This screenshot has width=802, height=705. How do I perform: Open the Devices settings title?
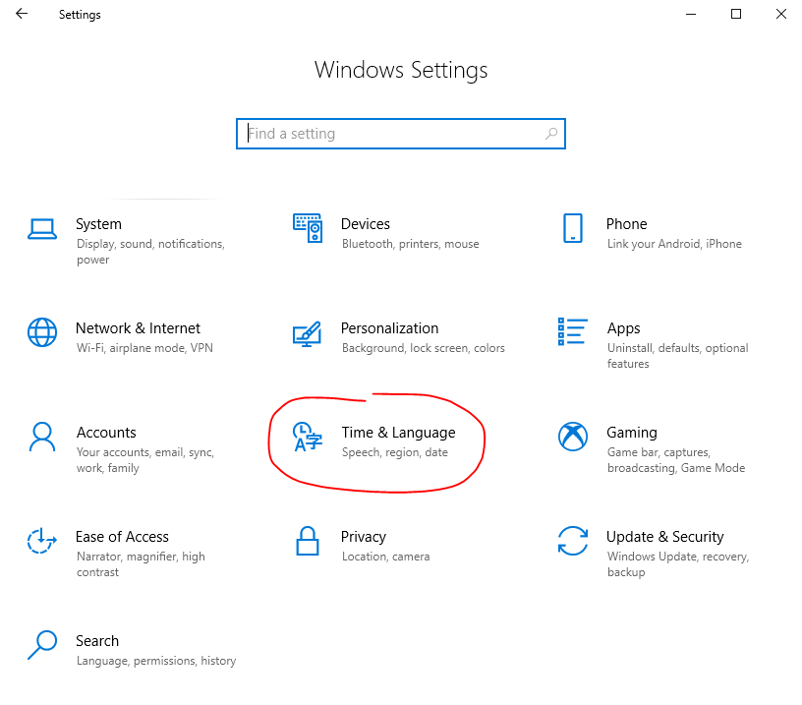[366, 224]
